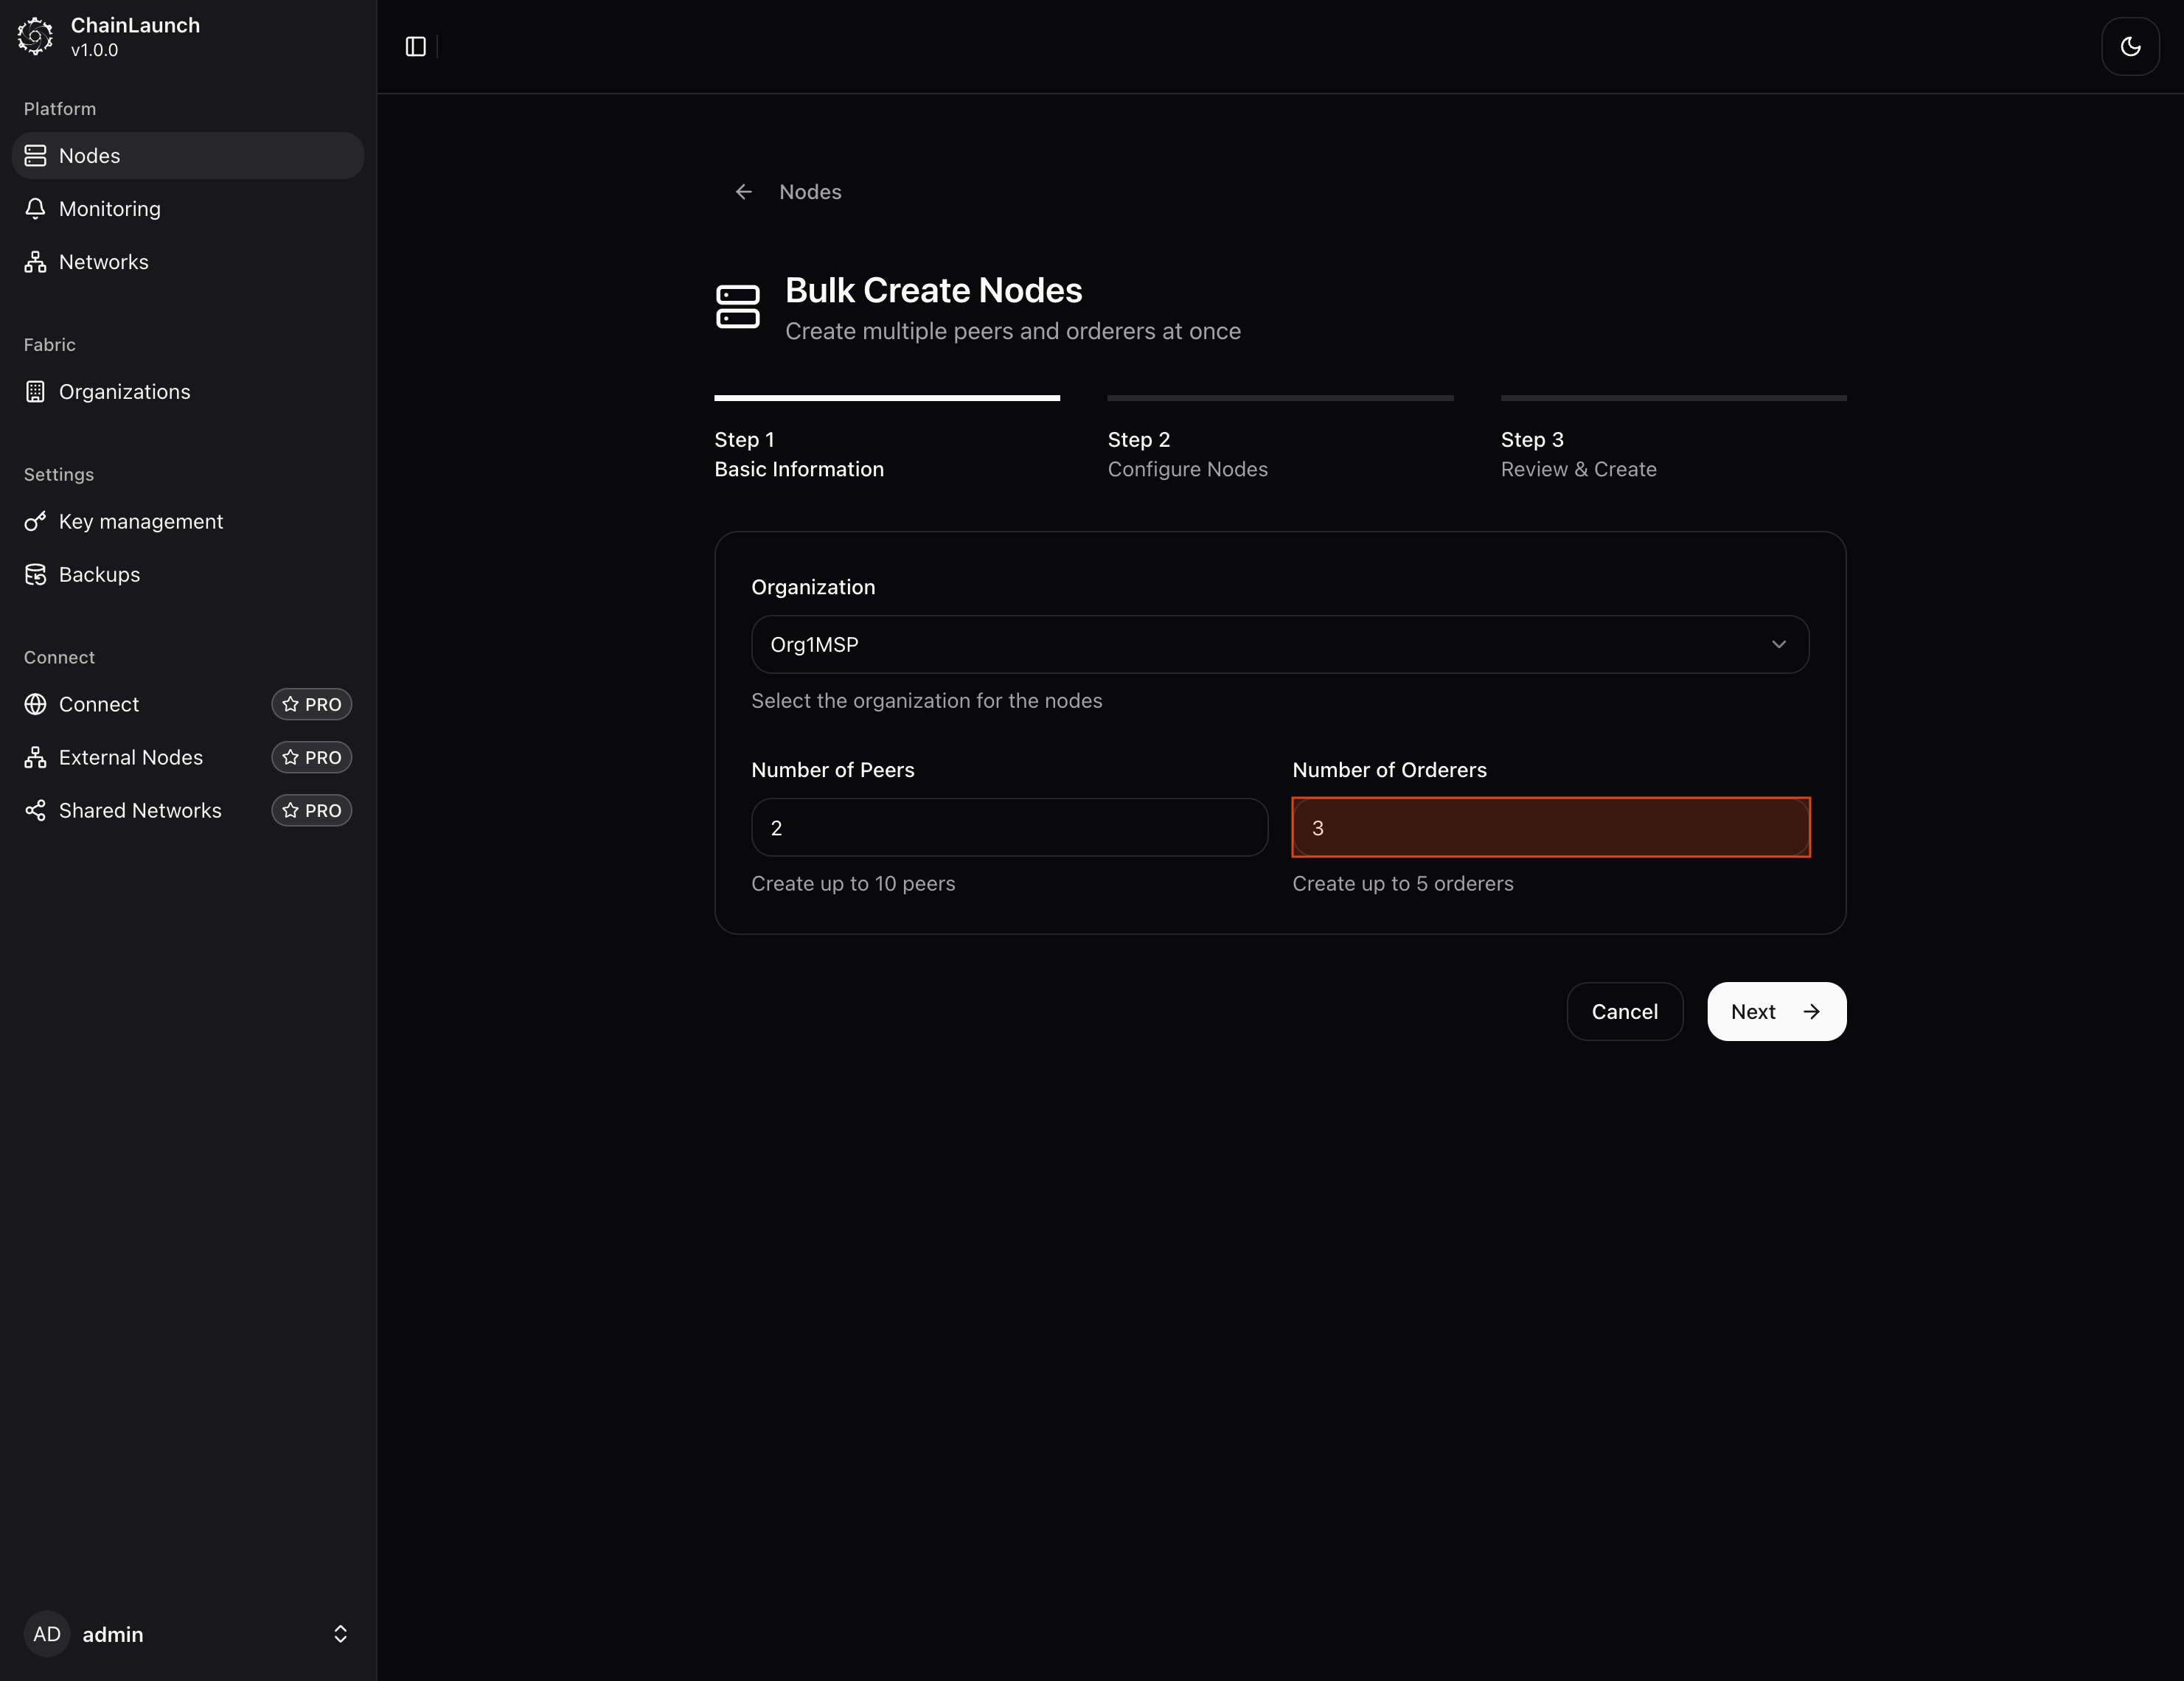
Task: Open Networks from the sidebar
Action: pyautogui.click(x=103, y=262)
